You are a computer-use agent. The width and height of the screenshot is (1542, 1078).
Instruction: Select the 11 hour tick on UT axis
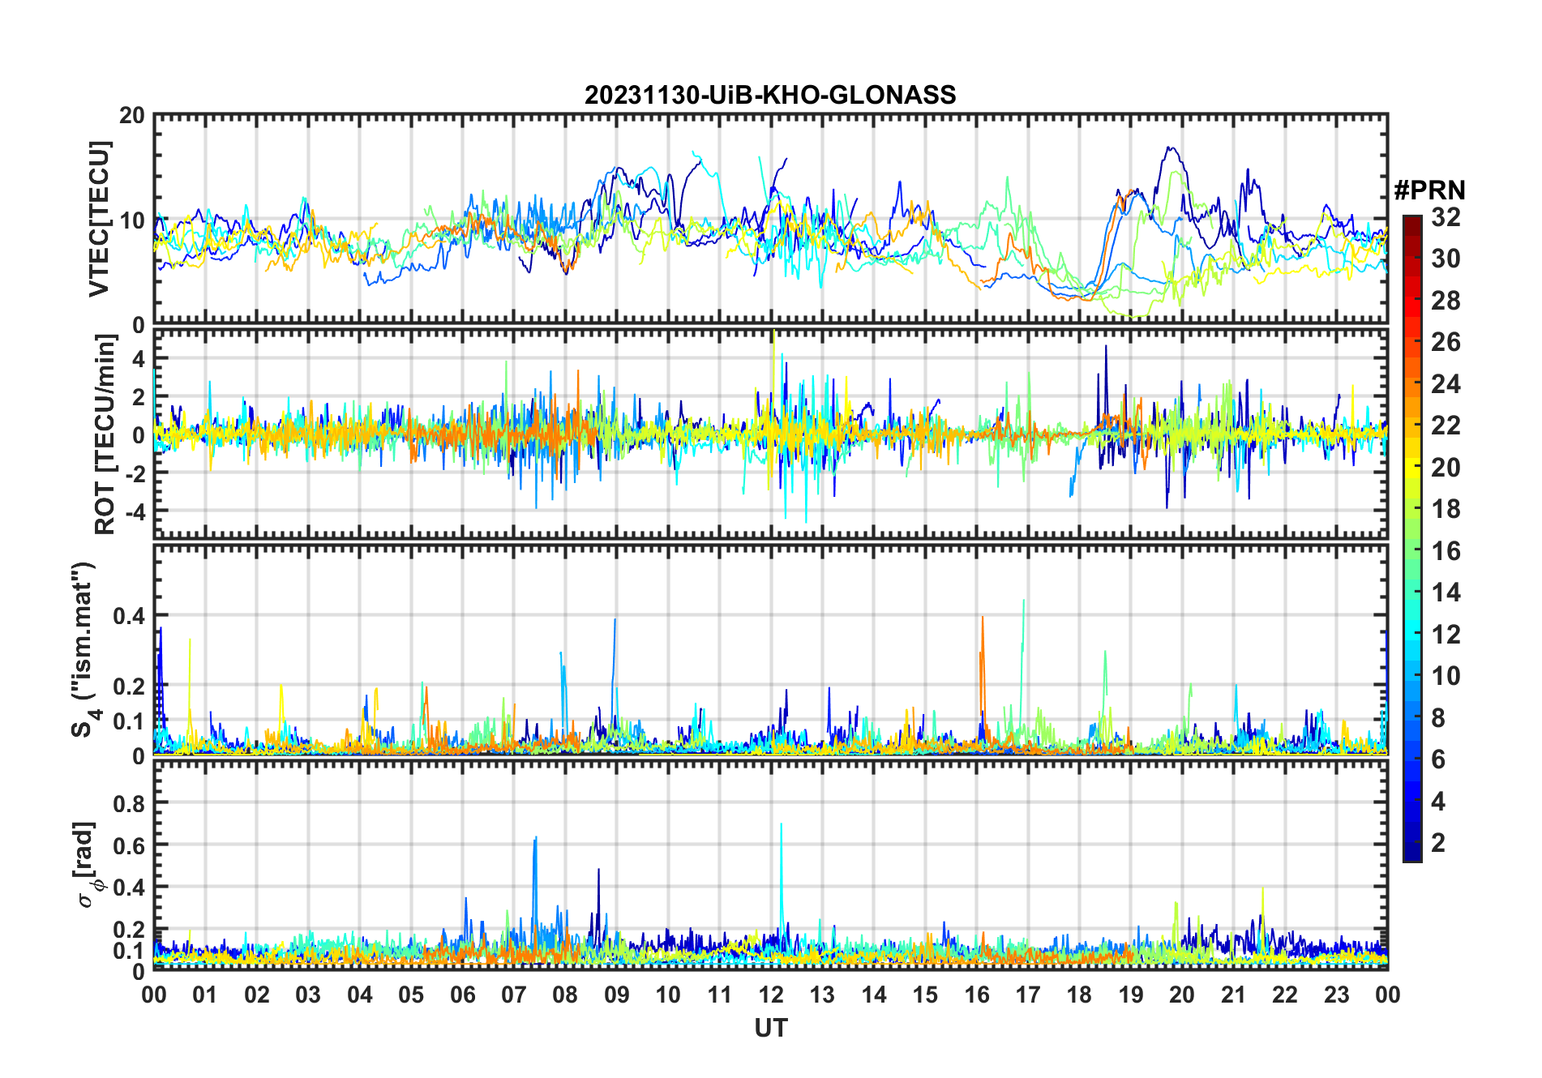[720, 995]
